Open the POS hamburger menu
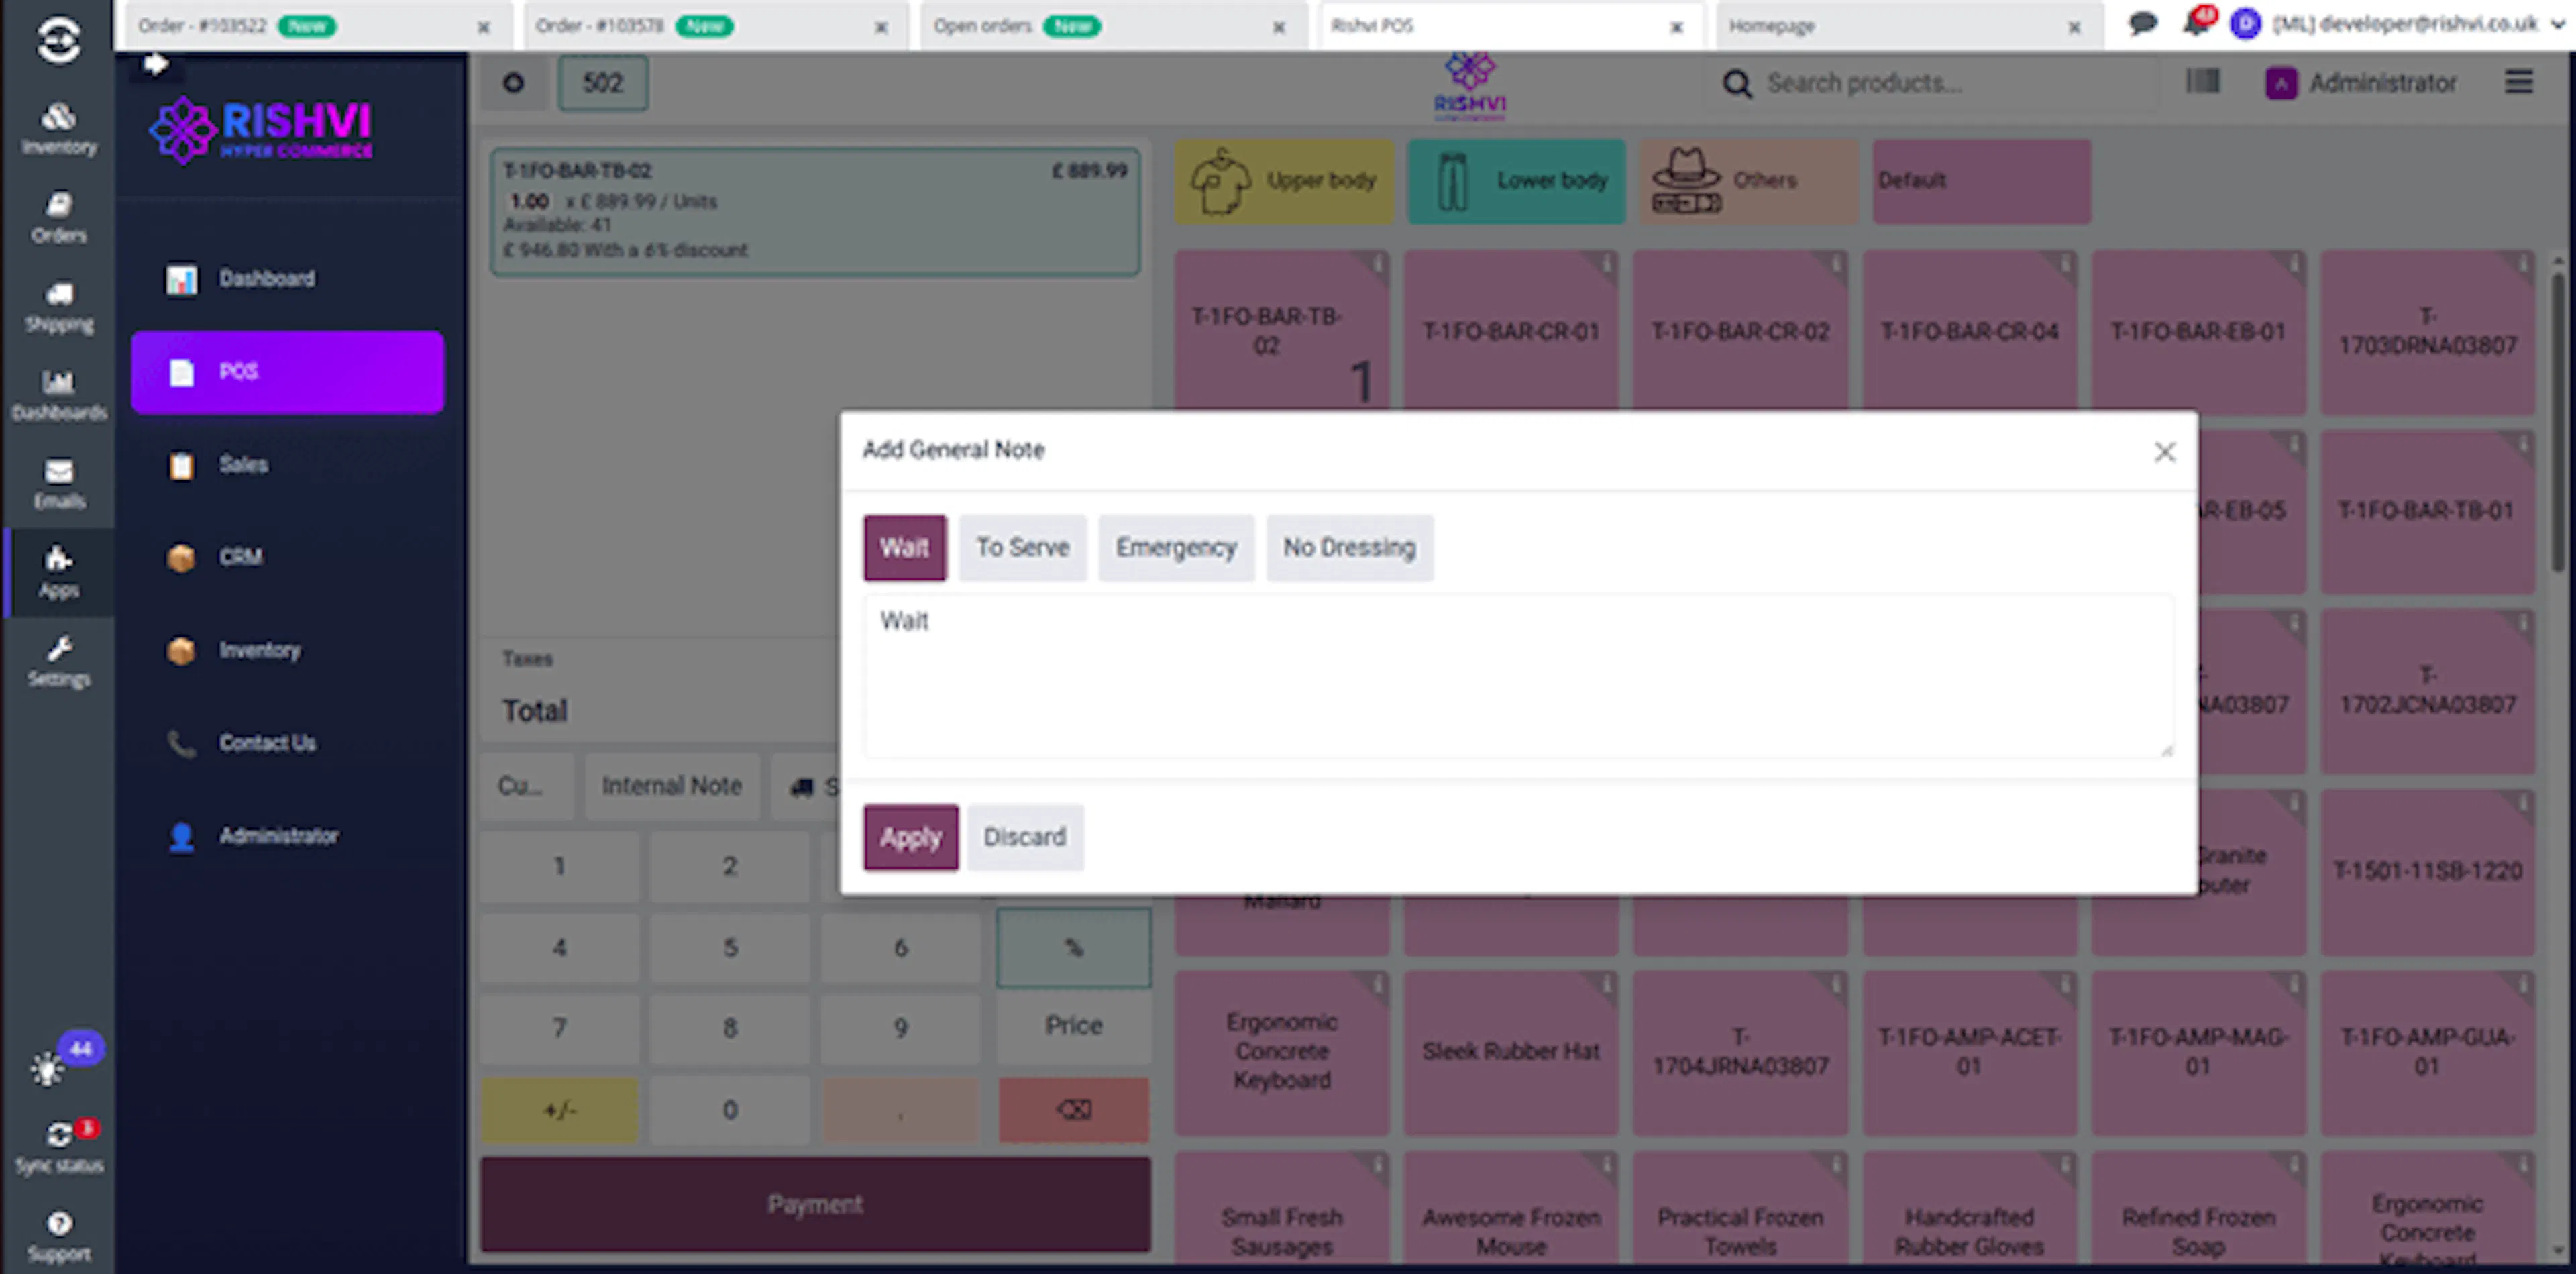Viewport: 2576px width, 1274px height. [2518, 81]
